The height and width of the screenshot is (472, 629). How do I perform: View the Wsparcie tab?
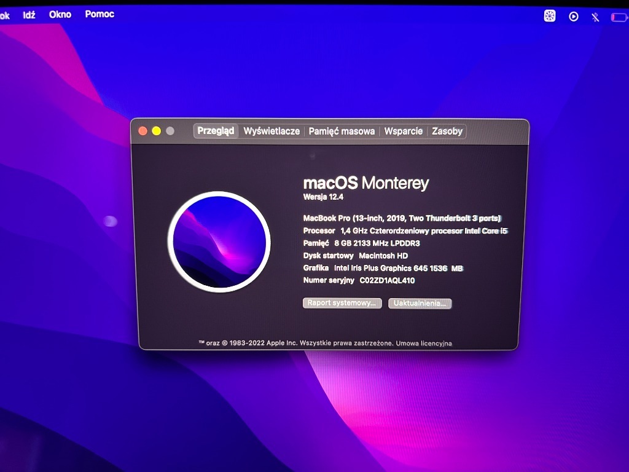[x=403, y=131]
